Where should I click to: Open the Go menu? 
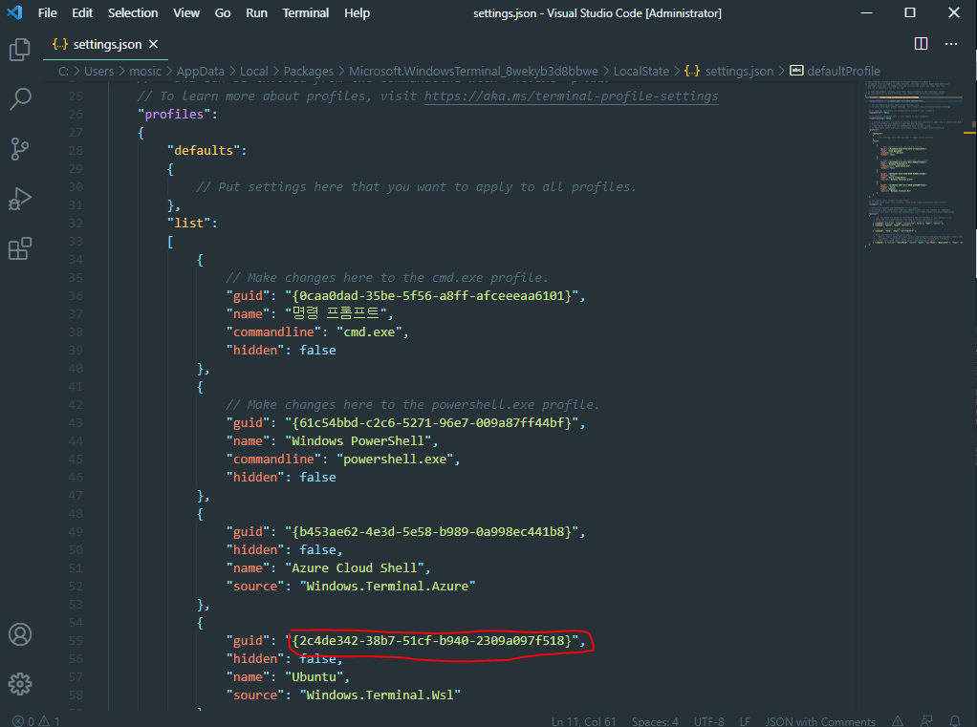[x=223, y=13]
